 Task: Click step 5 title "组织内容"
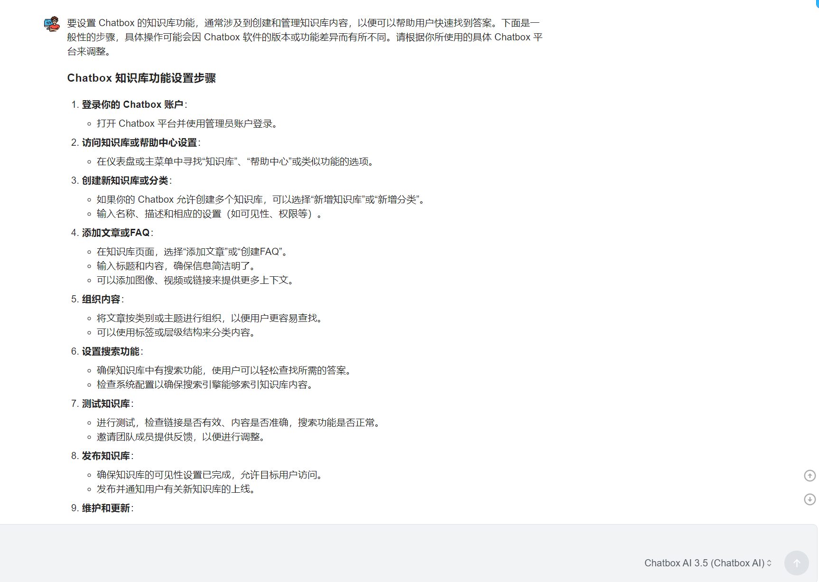click(x=101, y=300)
